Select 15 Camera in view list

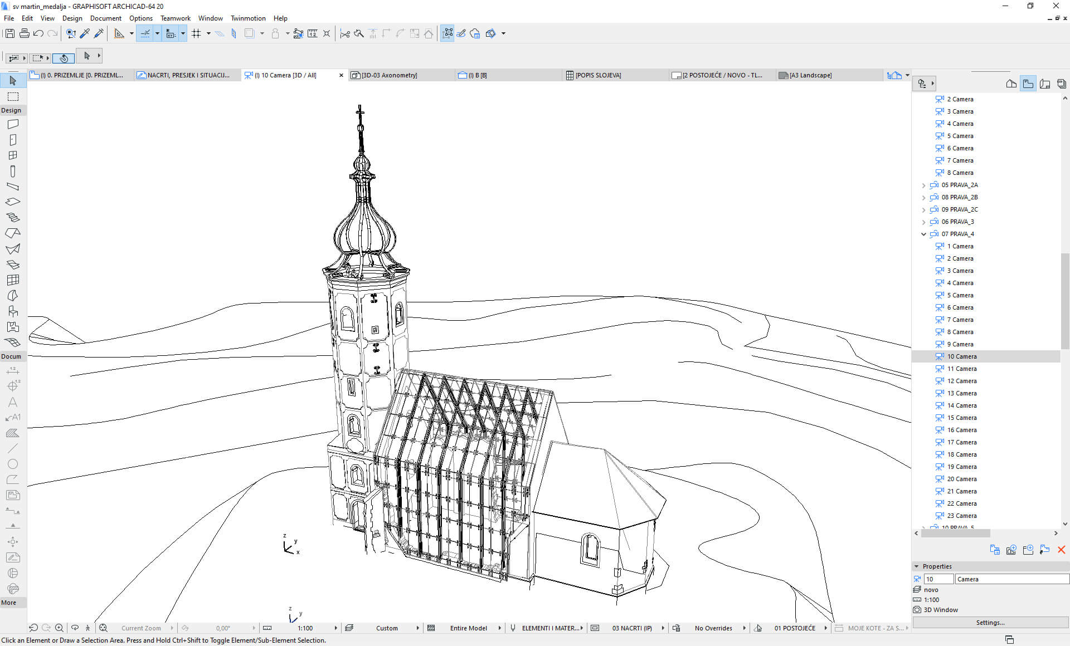coord(962,418)
